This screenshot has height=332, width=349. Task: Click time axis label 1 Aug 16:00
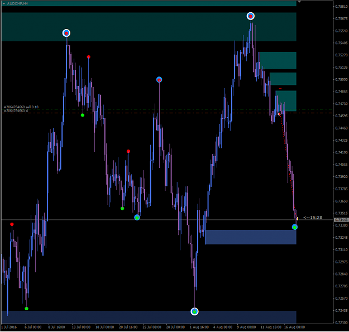(199, 328)
